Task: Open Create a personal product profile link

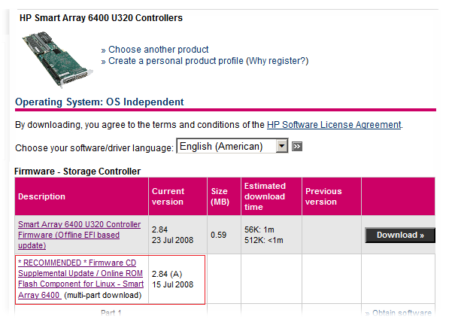Action: (176, 61)
